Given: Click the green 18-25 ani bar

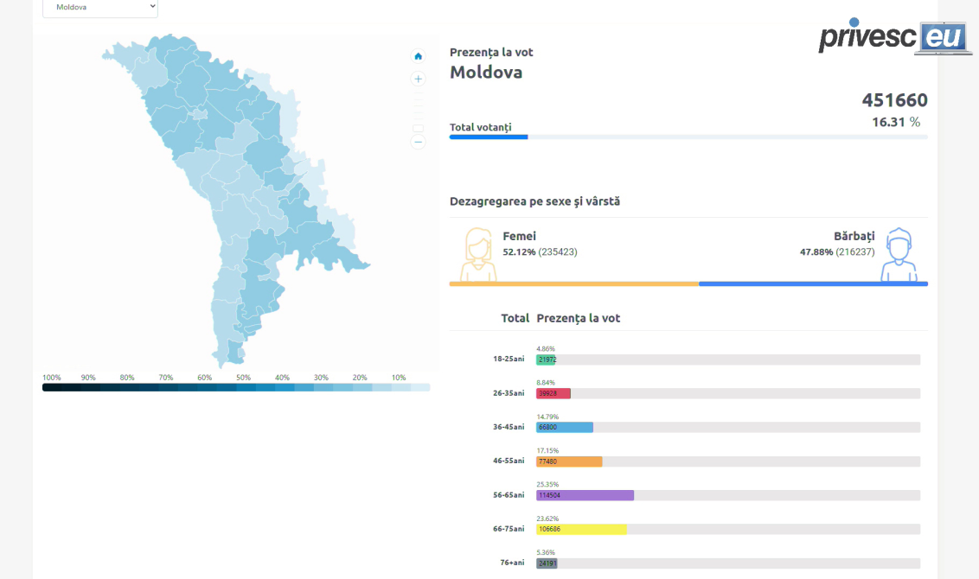Looking at the screenshot, I should coord(546,359).
